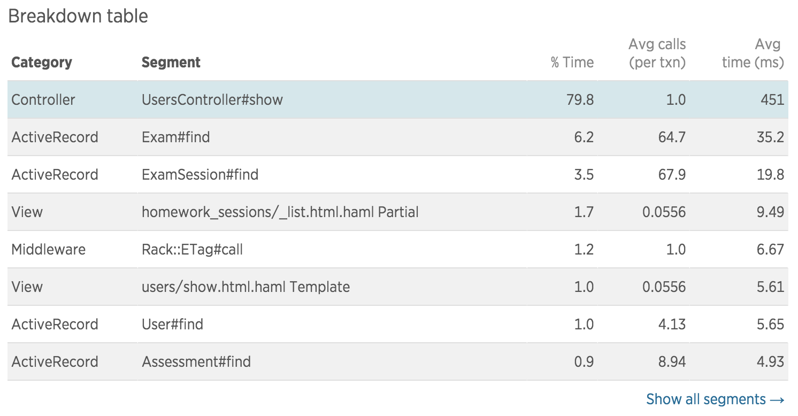Click the 64.7 avg calls value
The height and width of the screenshot is (416, 798).
tap(672, 137)
